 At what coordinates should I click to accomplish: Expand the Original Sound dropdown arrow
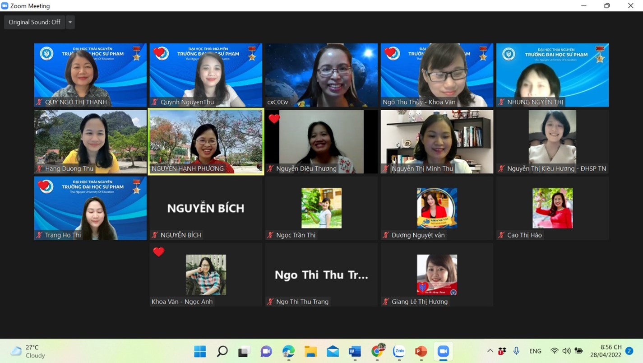pos(70,22)
